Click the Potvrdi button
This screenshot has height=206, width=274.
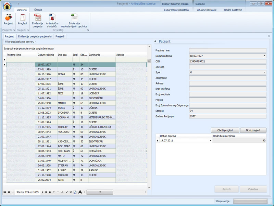226,189
